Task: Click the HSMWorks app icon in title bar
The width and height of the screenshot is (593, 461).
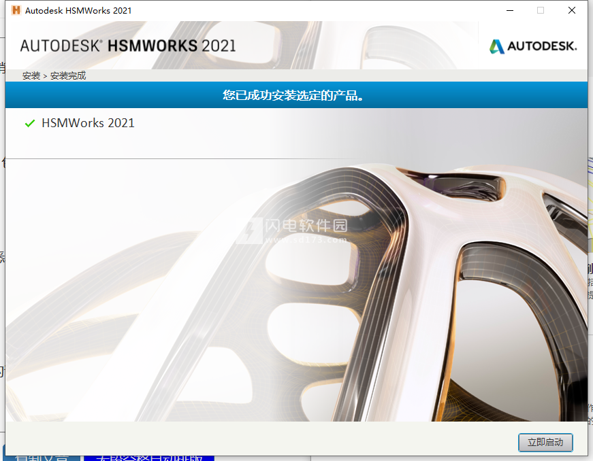Action: tap(16, 10)
